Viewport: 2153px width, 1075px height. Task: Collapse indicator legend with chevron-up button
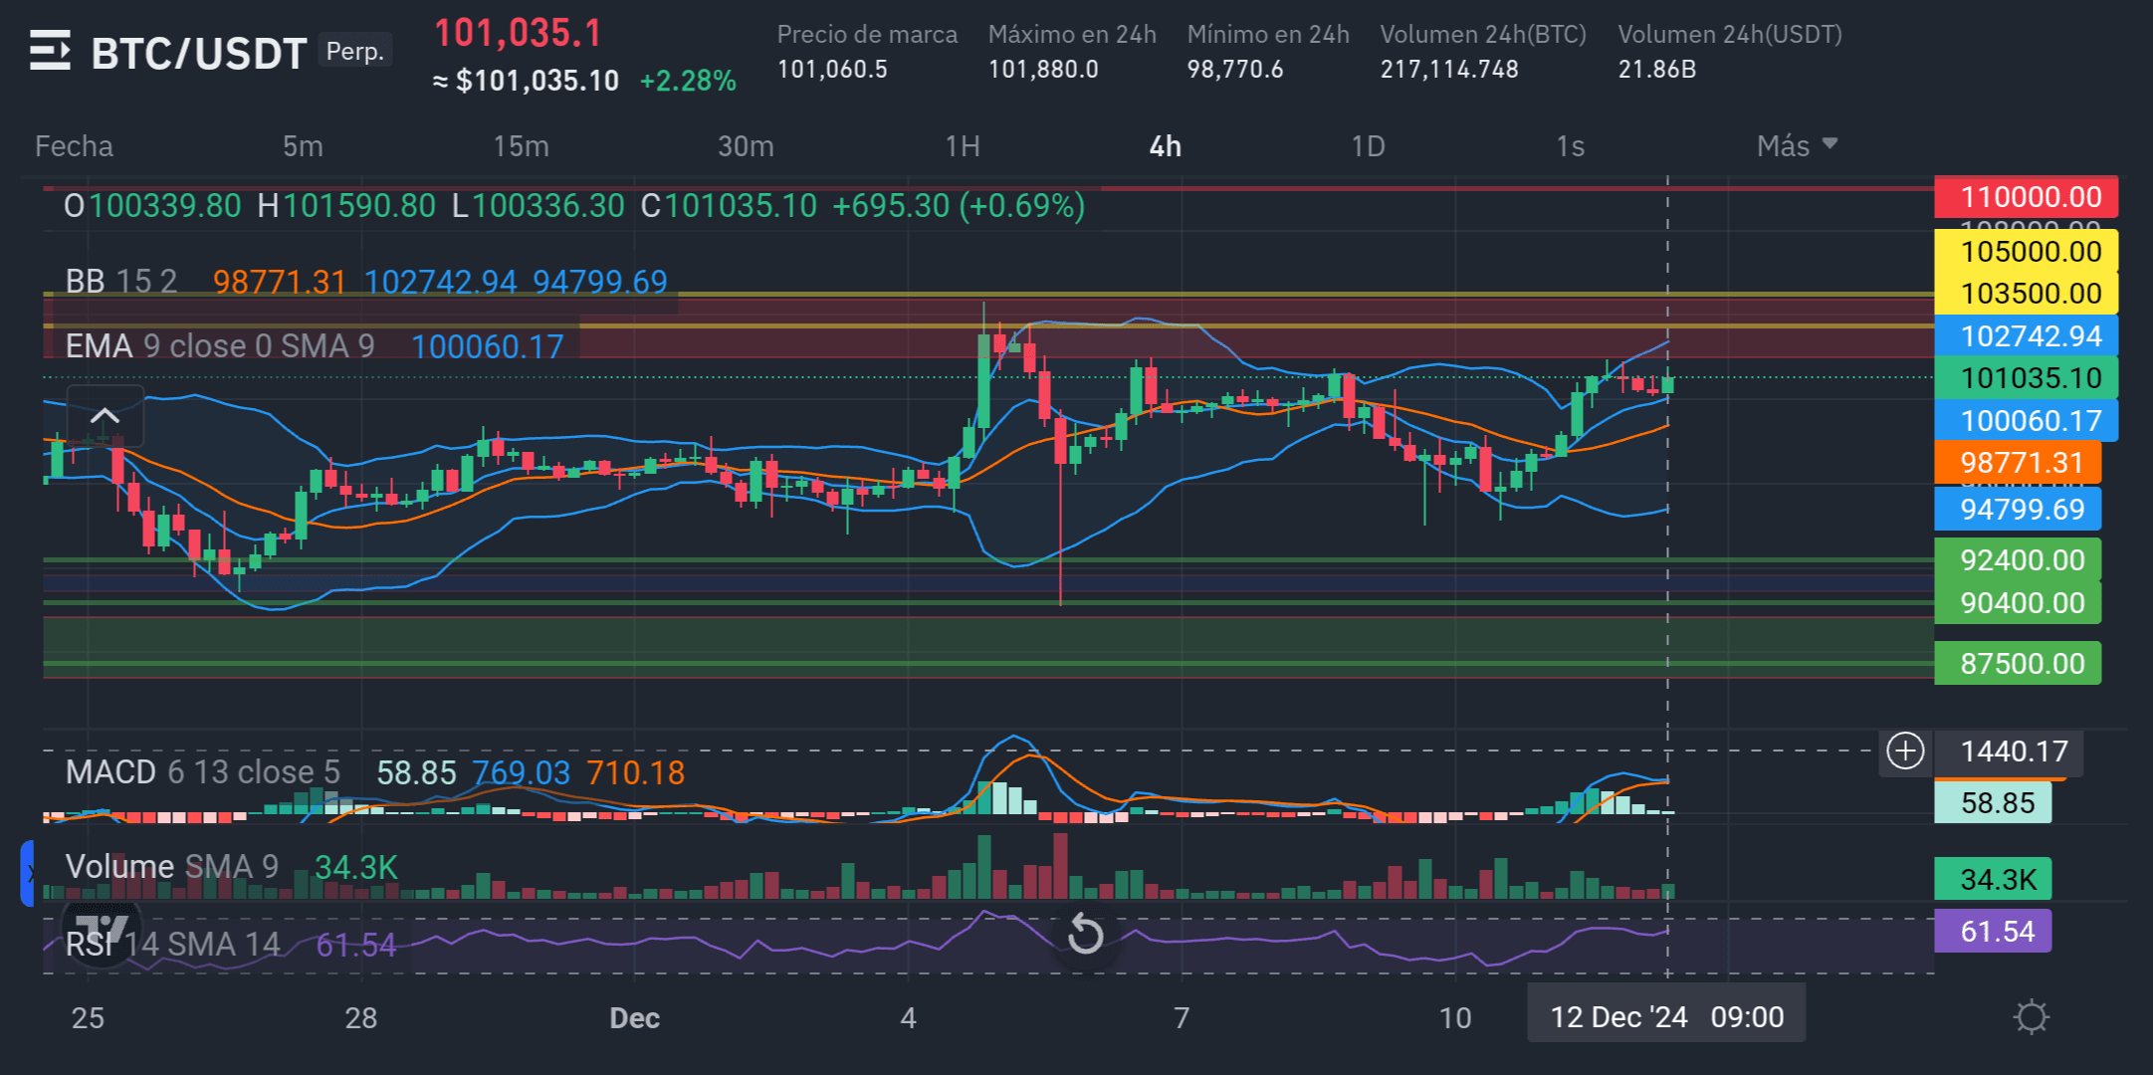pos(105,416)
